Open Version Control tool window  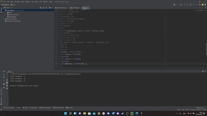click(x=9, y=108)
